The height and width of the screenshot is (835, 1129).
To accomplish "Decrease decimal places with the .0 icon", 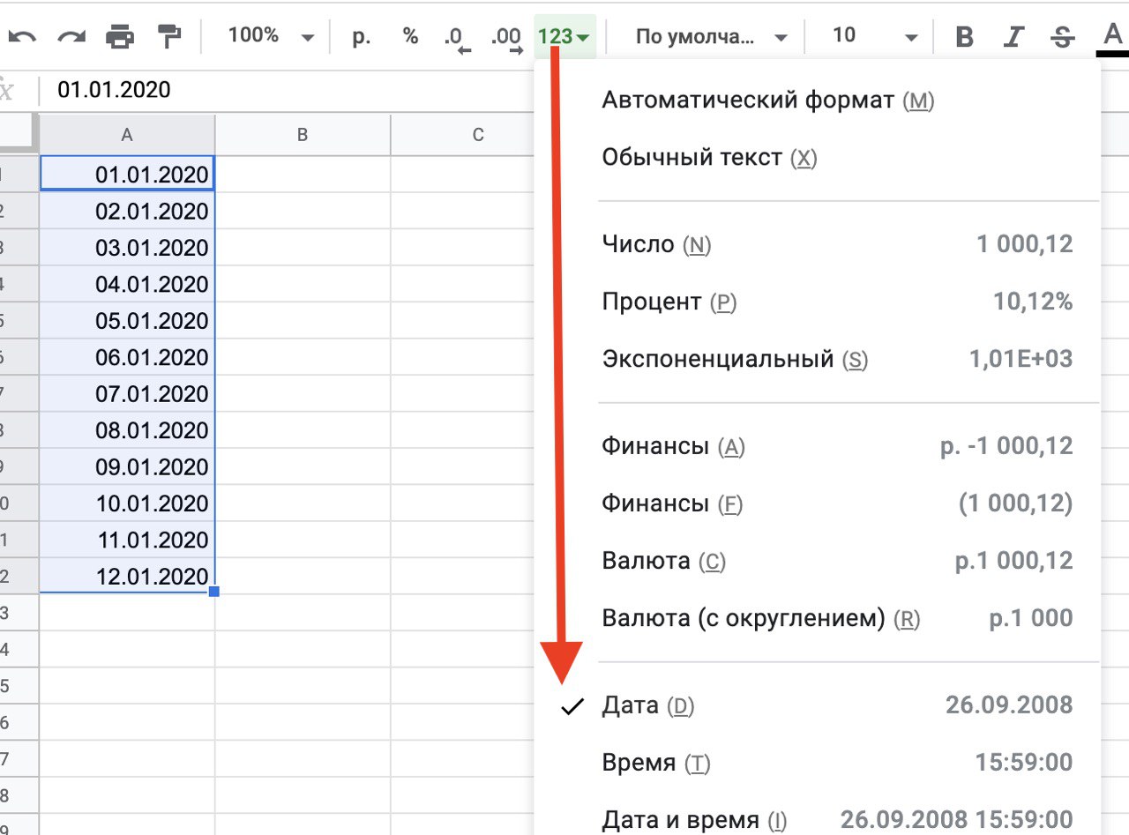I will pyautogui.click(x=457, y=38).
